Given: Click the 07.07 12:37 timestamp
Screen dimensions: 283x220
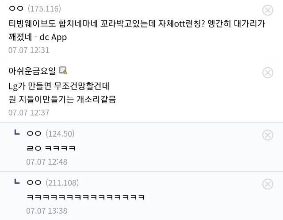Looking at the screenshot, I should [29, 113].
